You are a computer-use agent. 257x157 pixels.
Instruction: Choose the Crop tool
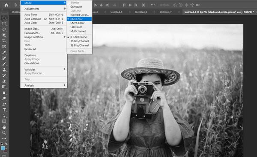click(4, 41)
